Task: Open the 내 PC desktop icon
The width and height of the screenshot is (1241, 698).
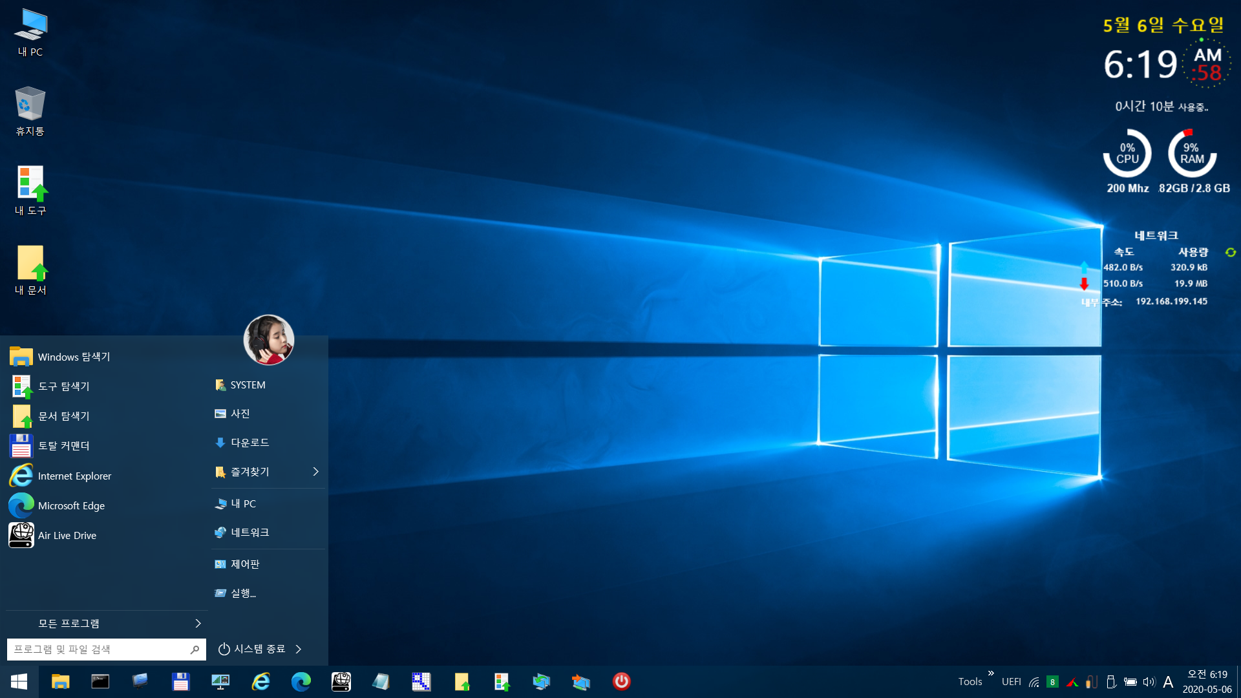Action: tap(30, 32)
